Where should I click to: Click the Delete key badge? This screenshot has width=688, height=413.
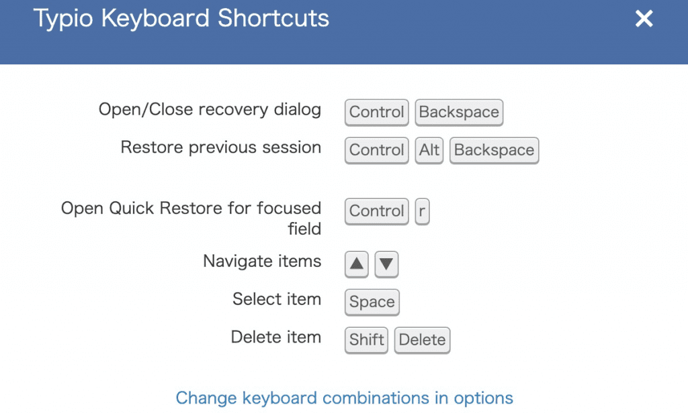pos(422,340)
